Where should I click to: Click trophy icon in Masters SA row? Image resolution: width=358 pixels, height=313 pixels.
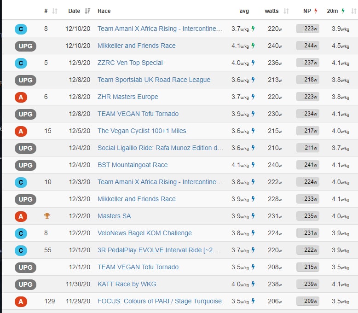tap(47, 216)
